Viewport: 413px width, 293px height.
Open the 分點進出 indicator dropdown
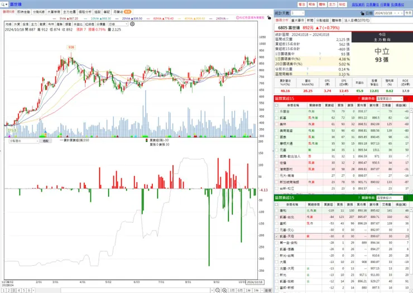pyautogui.click(x=24, y=141)
